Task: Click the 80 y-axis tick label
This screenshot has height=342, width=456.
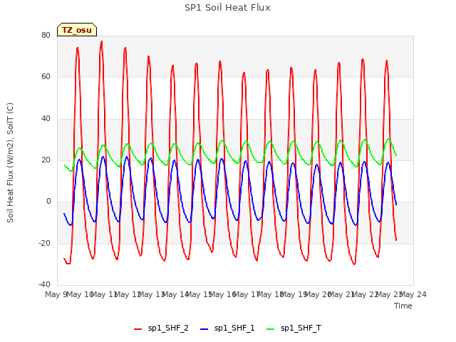Action: pyautogui.click(x=46, y=35)
